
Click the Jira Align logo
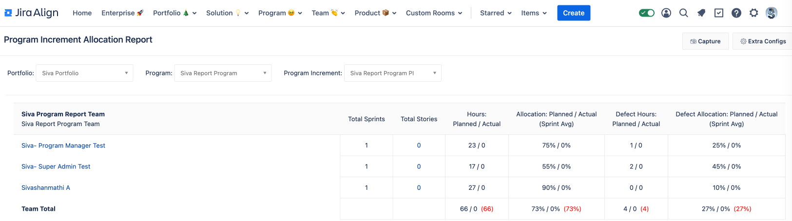tap(31, 13)
